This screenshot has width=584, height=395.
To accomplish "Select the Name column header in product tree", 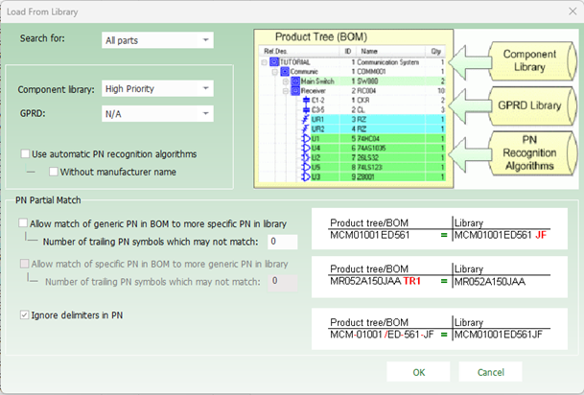I will pos(369,50).
